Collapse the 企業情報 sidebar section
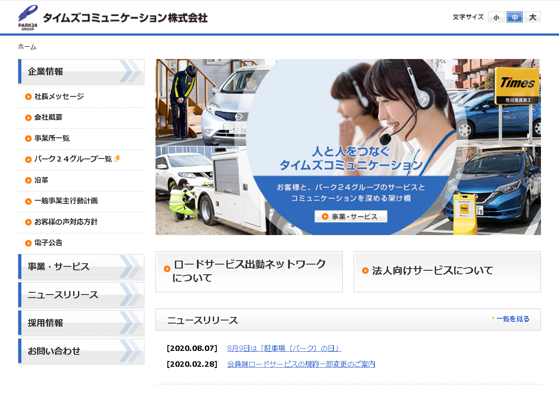This screenshot has height=394, width=559. (x=81, y=71)
